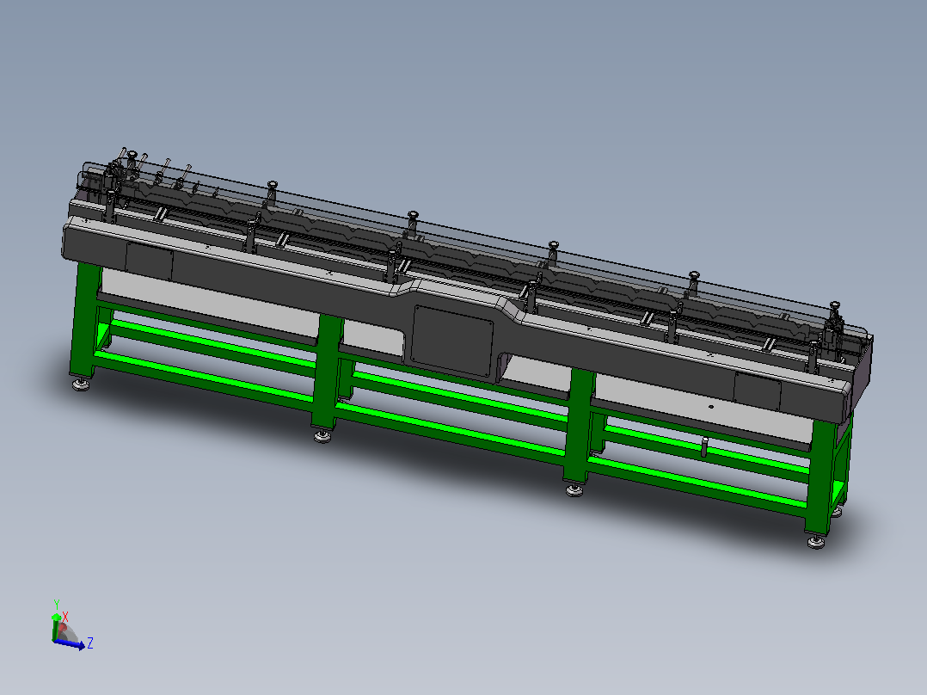The height and width of the screenshot is (695, 927).
Task: Pick the leveling foot under third green leg
Action: click(x=574, y=489)
